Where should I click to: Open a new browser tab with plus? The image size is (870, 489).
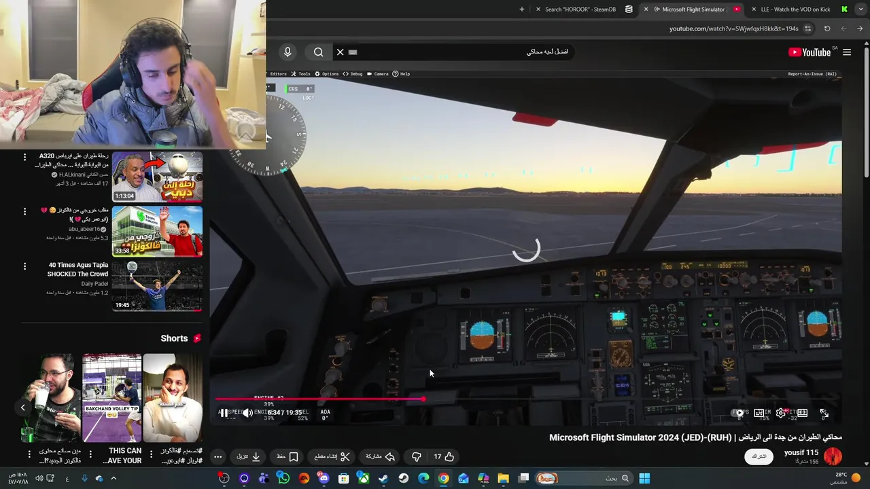[x=522, y=10]
